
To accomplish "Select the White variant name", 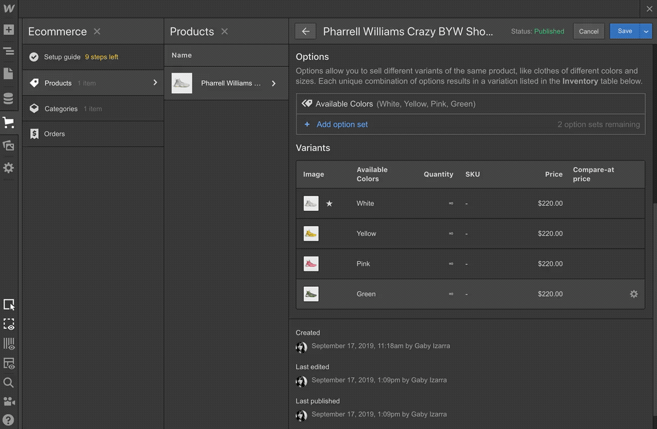I will click(365, 203).
